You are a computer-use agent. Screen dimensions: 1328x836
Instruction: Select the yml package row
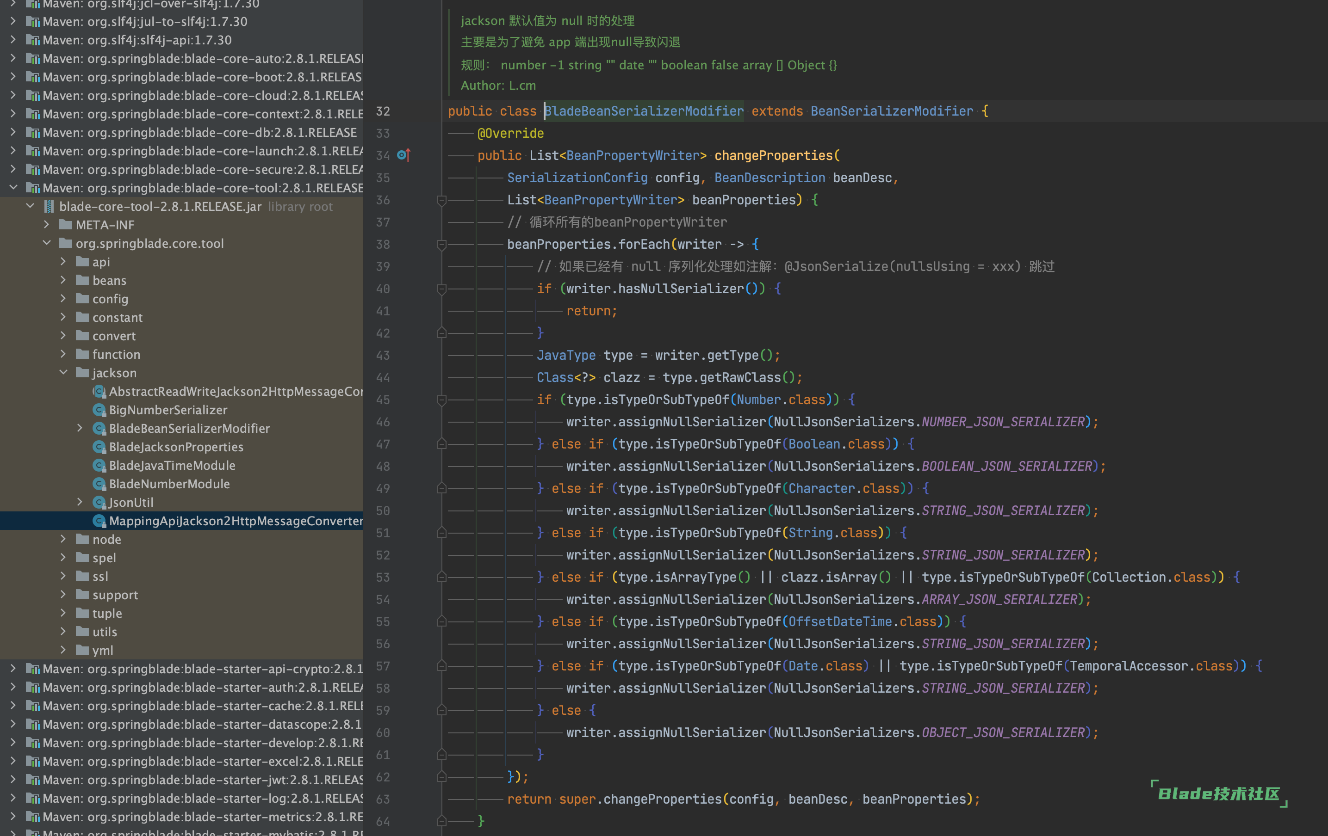click(x=181, y=650)
